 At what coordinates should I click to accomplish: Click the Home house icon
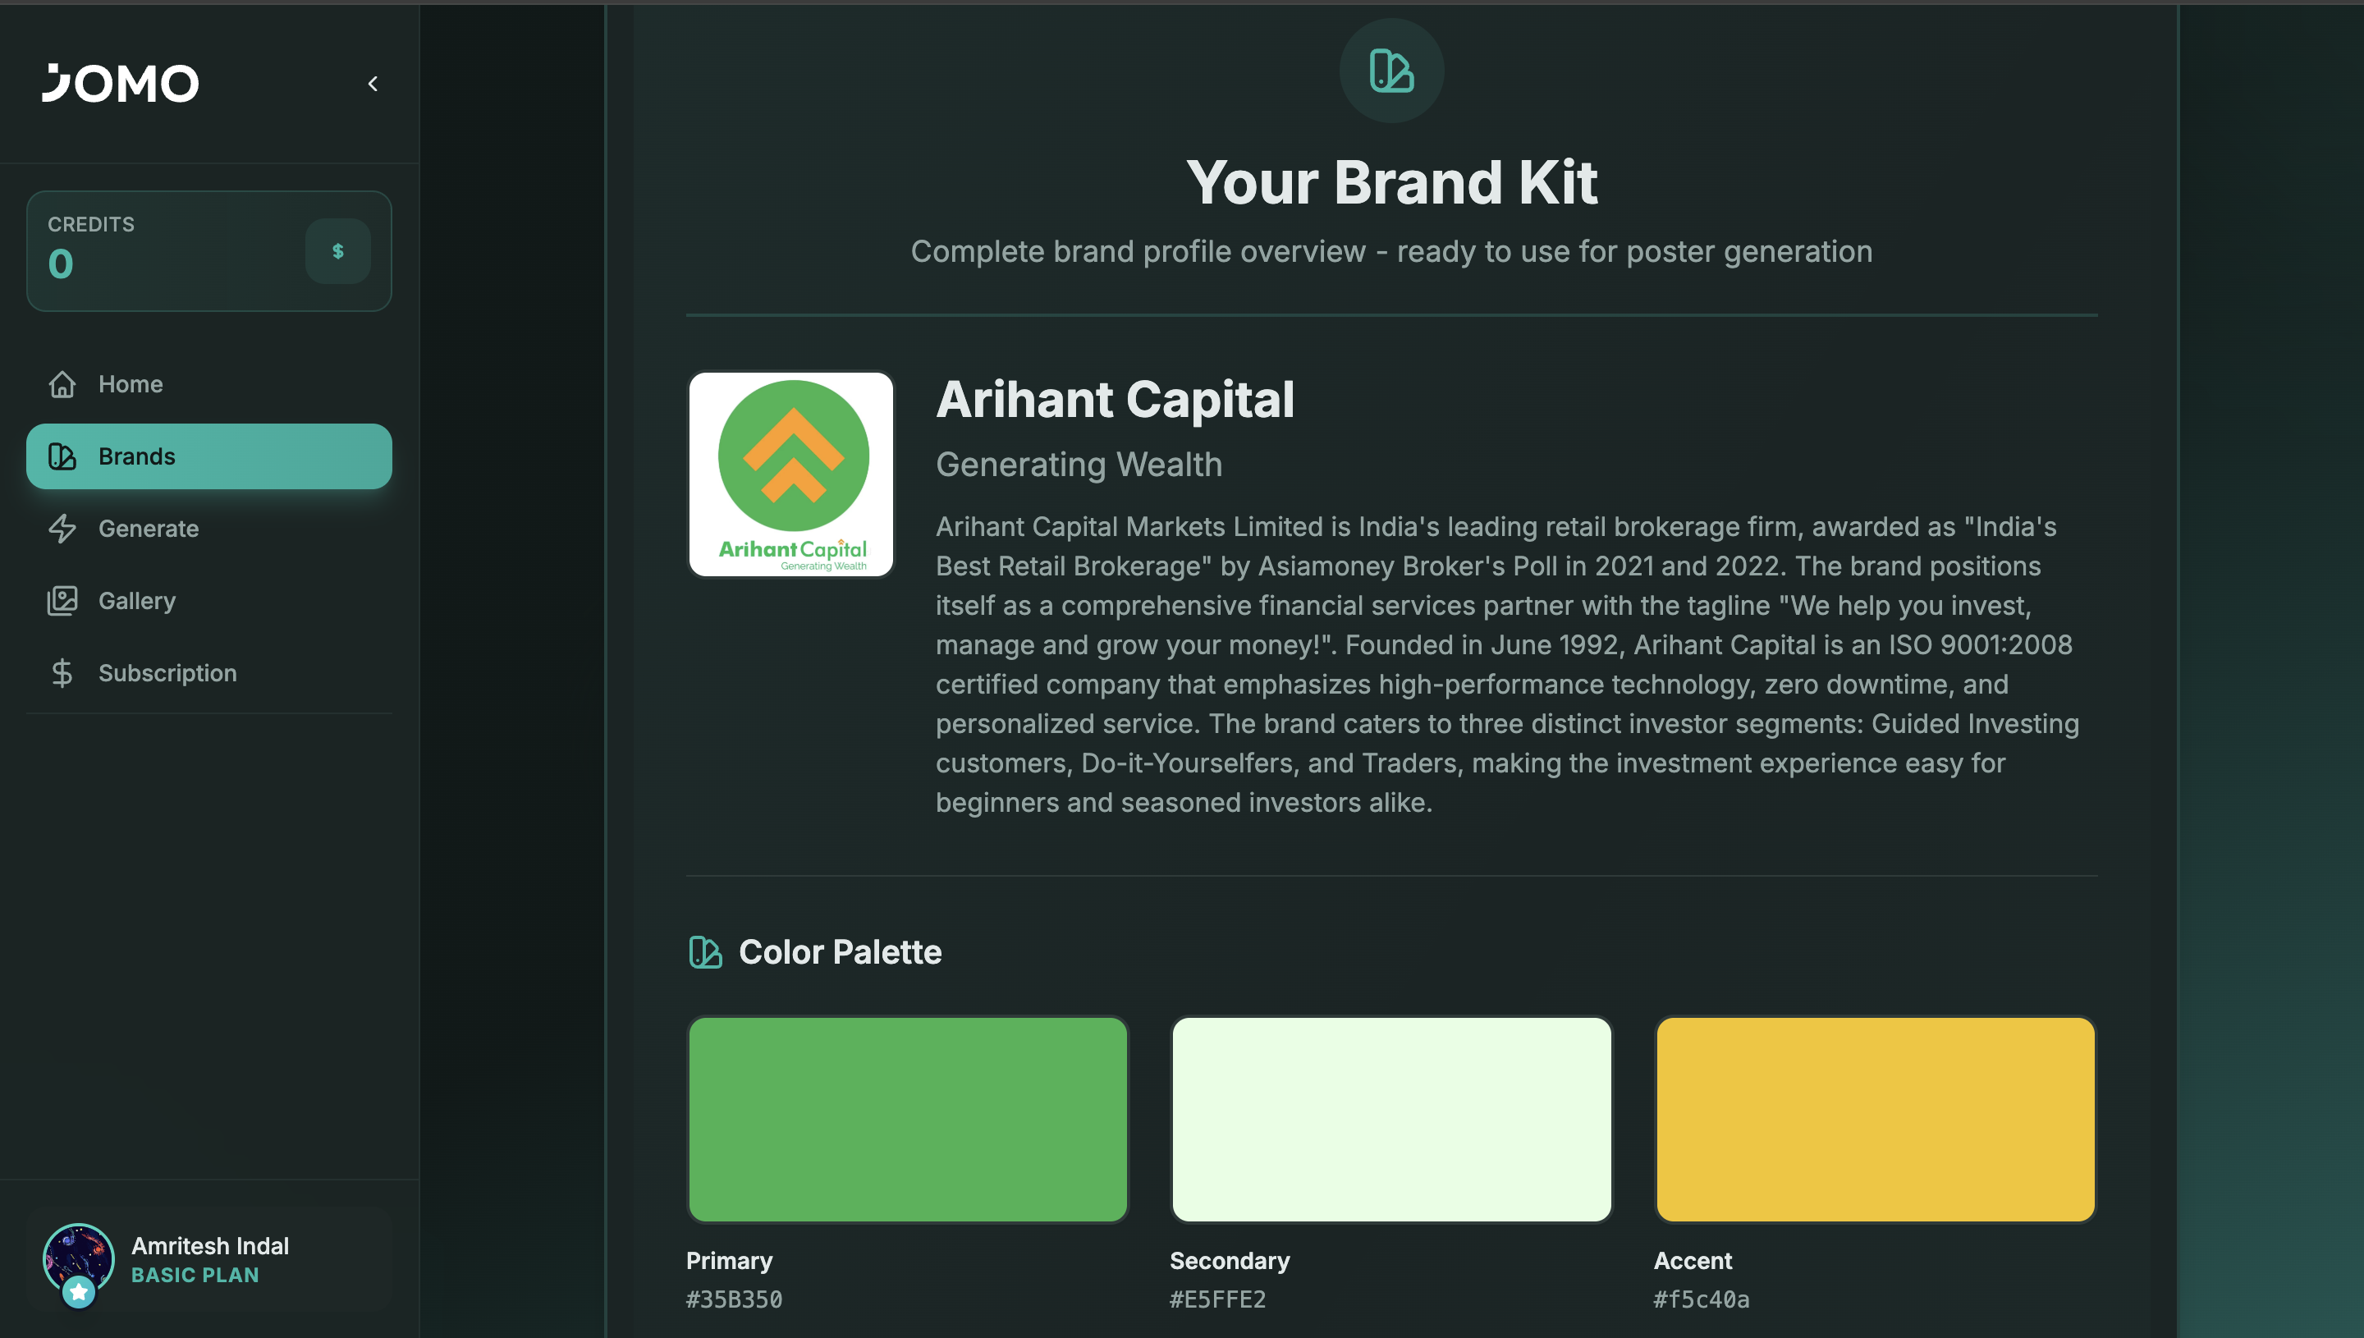[x=62, y=384]
